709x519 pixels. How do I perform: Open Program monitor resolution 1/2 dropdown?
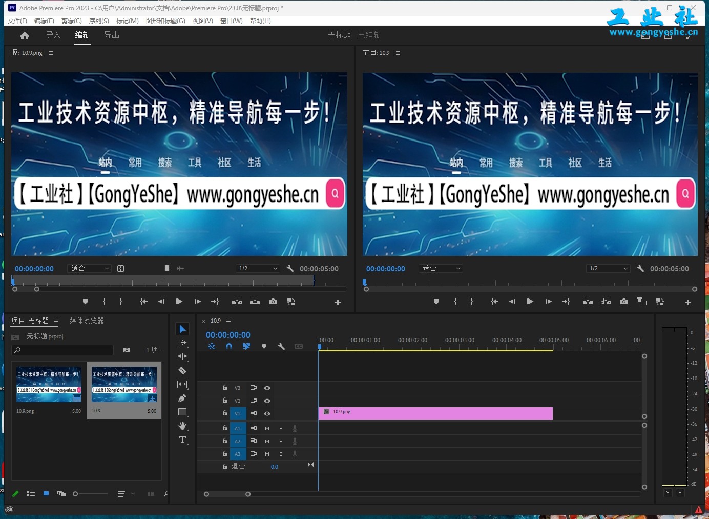click(x=608, y=268)
